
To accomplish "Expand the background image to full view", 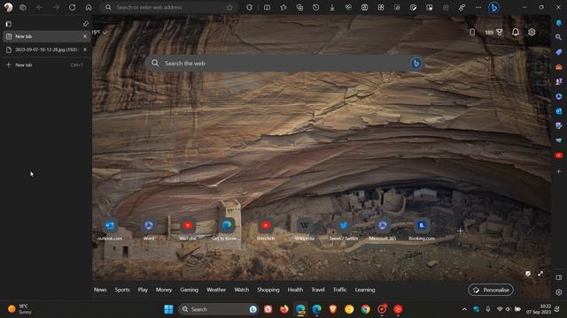I will (x=540, y=274).
